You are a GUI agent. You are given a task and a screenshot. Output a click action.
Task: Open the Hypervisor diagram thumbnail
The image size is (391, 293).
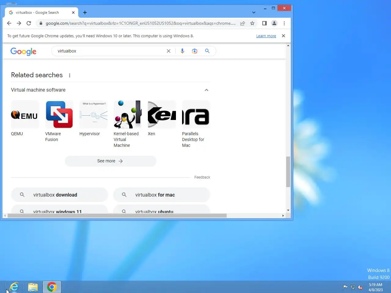coord(93,114)
